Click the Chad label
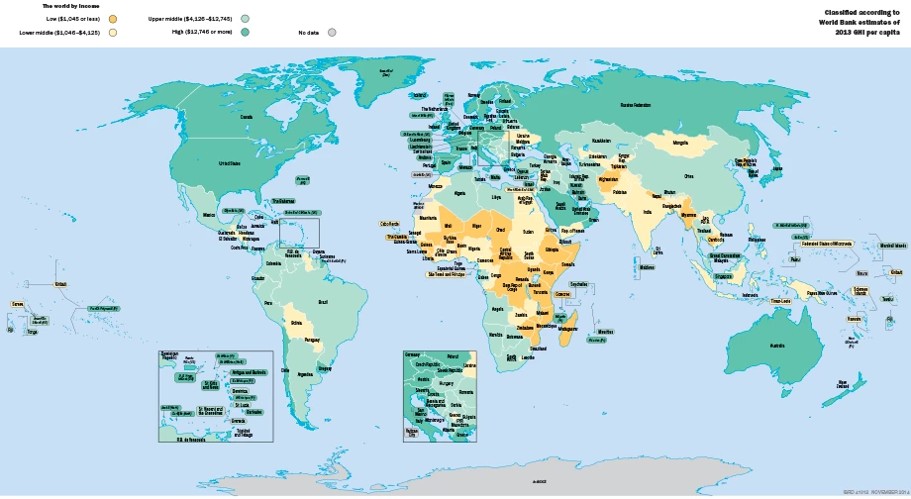Screen dimensions: 911x499 (500, 230)
